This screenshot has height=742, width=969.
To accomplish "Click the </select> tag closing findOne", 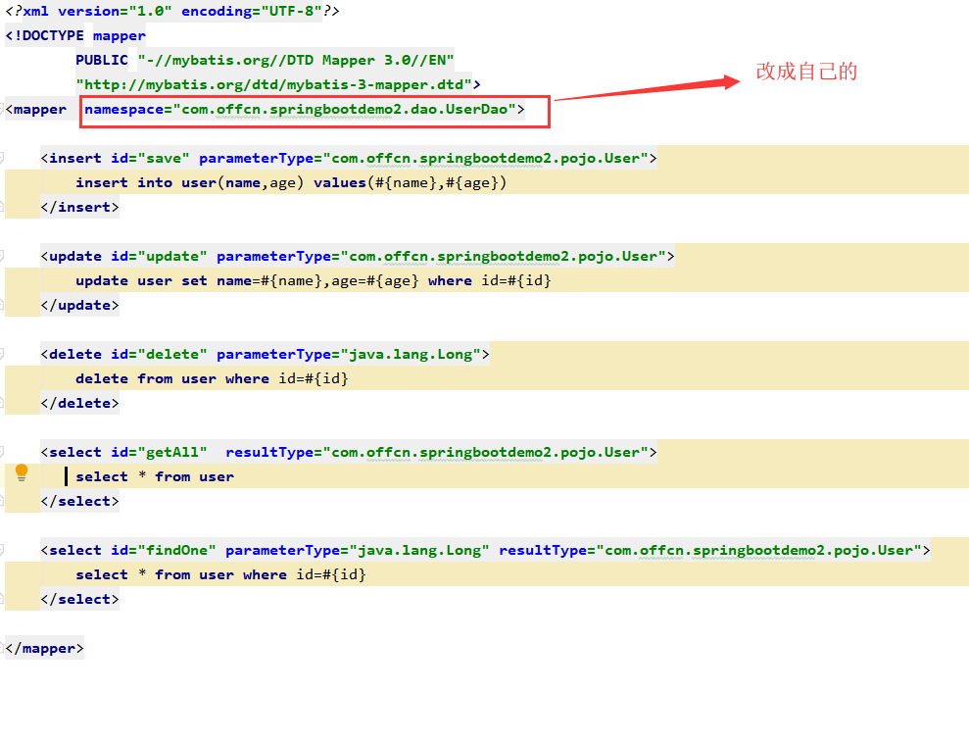I will (x=79, y=599).
